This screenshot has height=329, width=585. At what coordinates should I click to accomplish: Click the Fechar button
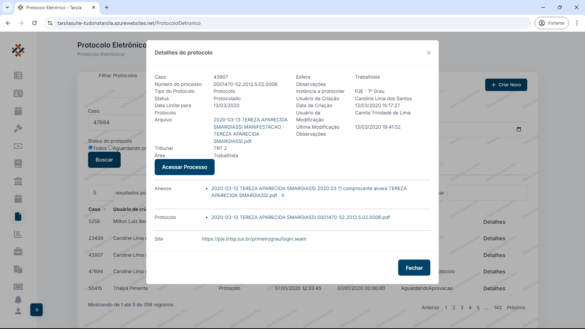[x=414, y=268]
